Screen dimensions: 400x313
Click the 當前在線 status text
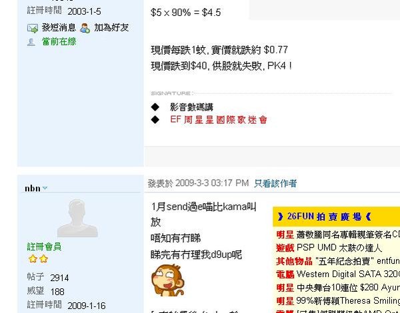[x=59, y=42]
